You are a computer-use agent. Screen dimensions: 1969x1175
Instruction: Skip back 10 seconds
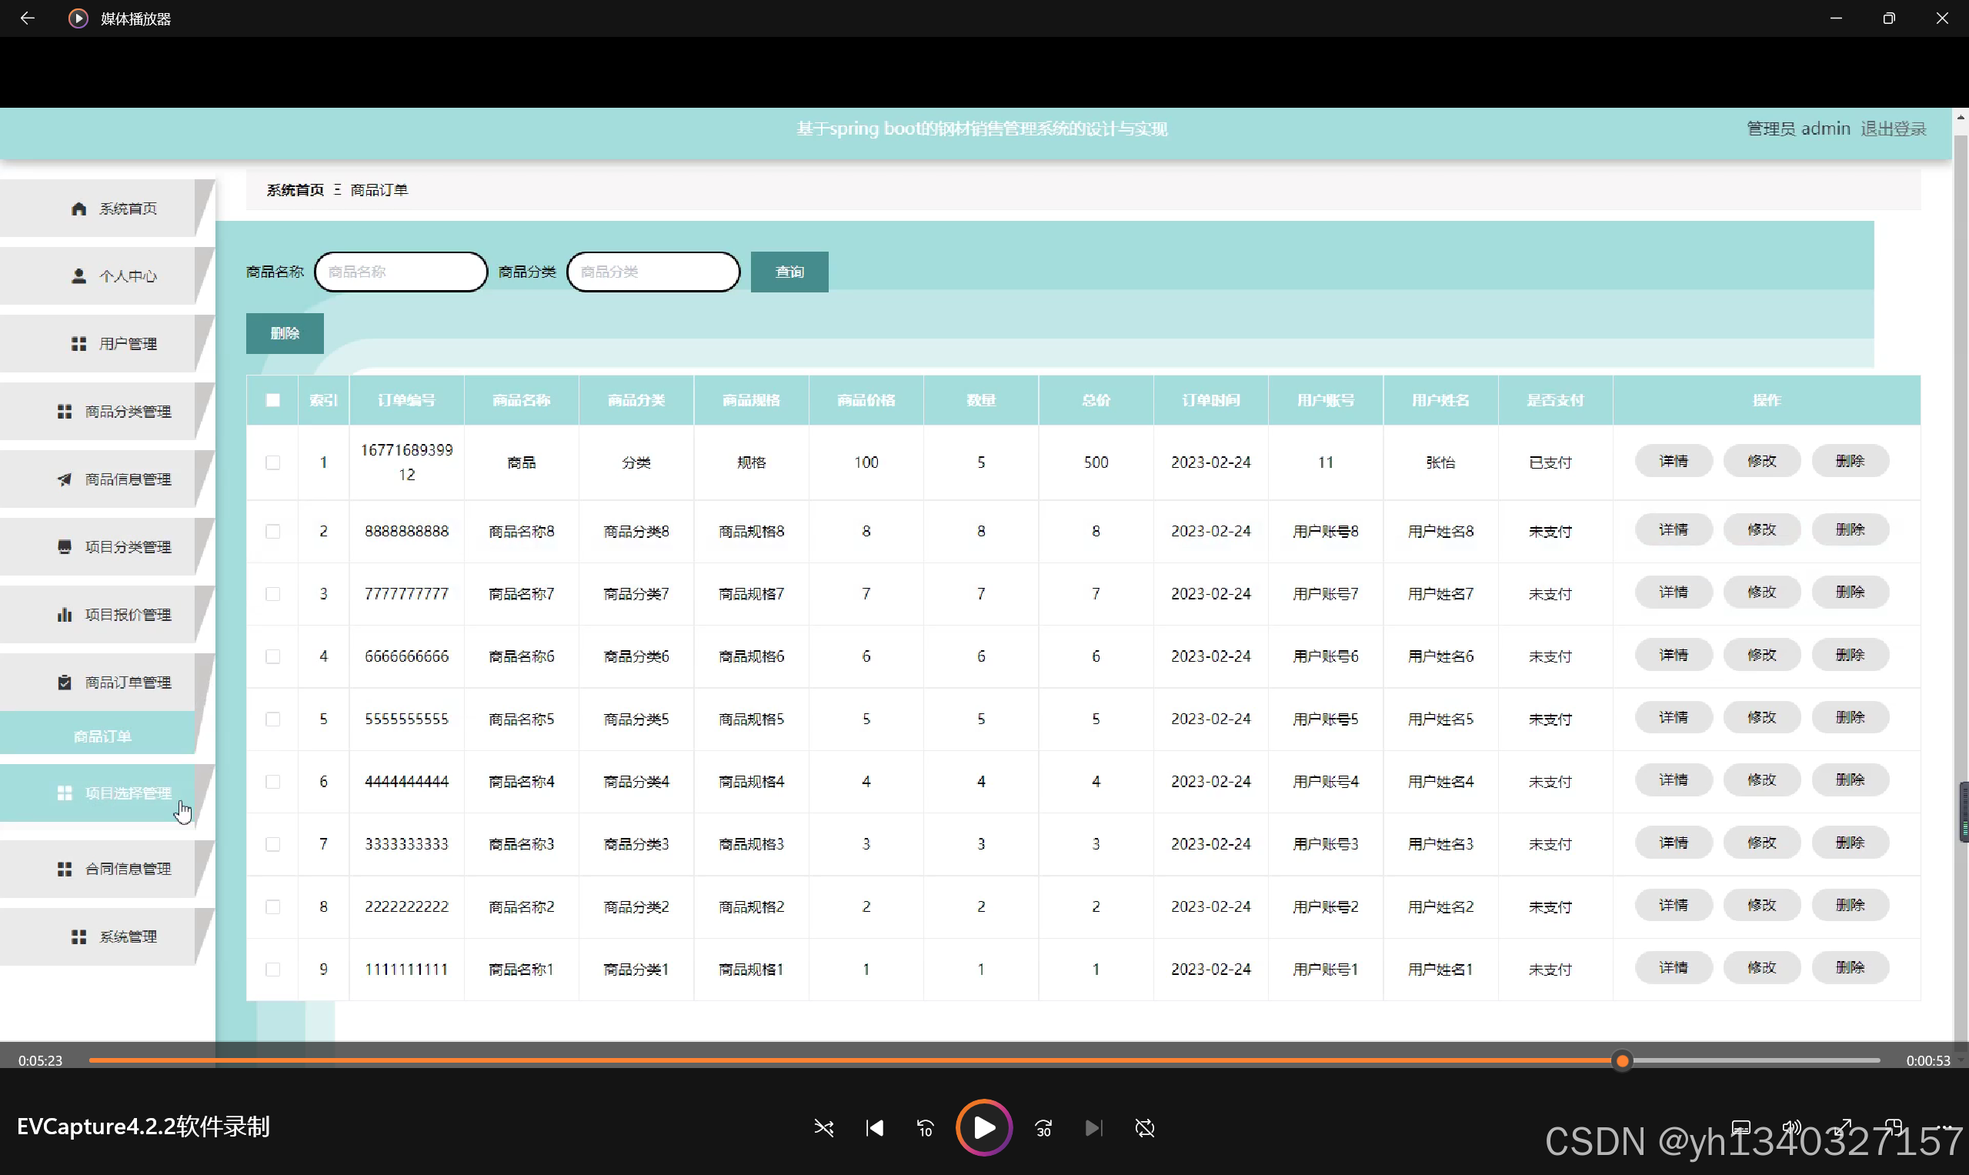[x=925, y=1127]
